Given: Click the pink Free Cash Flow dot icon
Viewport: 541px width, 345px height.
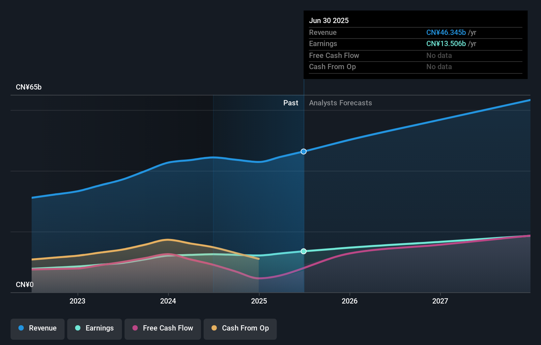Looking at the screenshot, I should click(x=135, y=328).
